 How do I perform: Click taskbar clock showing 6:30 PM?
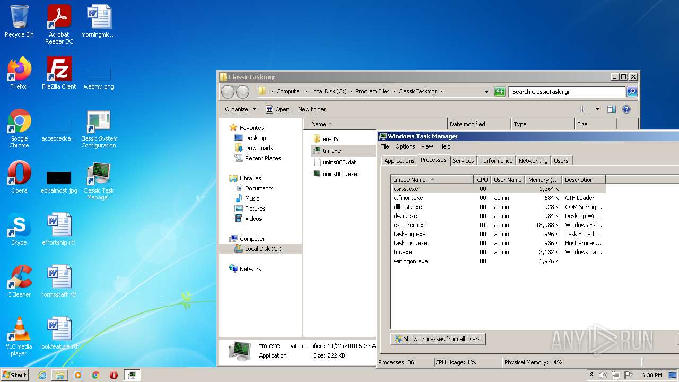(x=652, y=375)
